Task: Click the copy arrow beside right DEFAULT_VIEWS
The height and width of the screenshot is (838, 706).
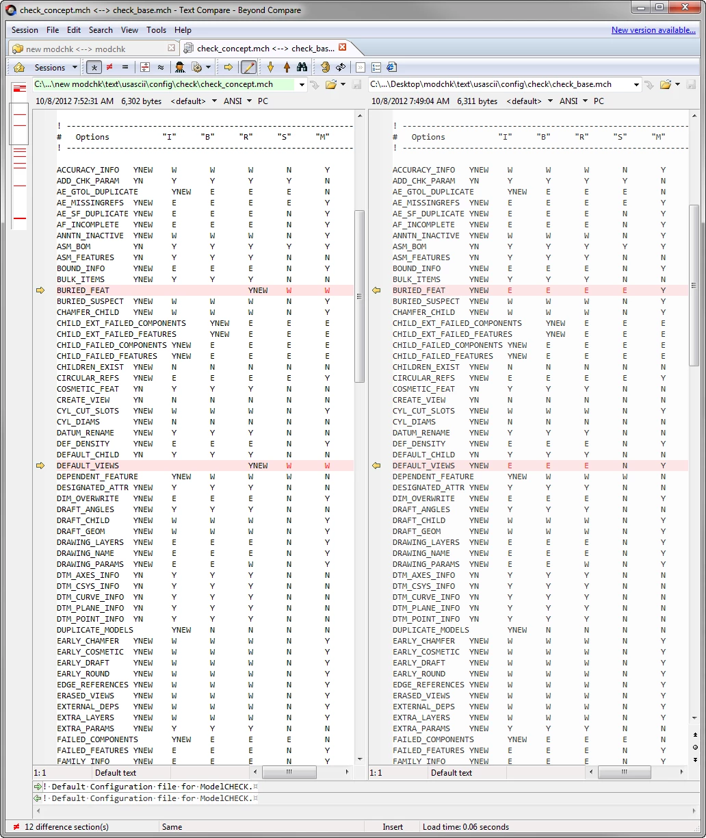Action: tap(376, 466)
